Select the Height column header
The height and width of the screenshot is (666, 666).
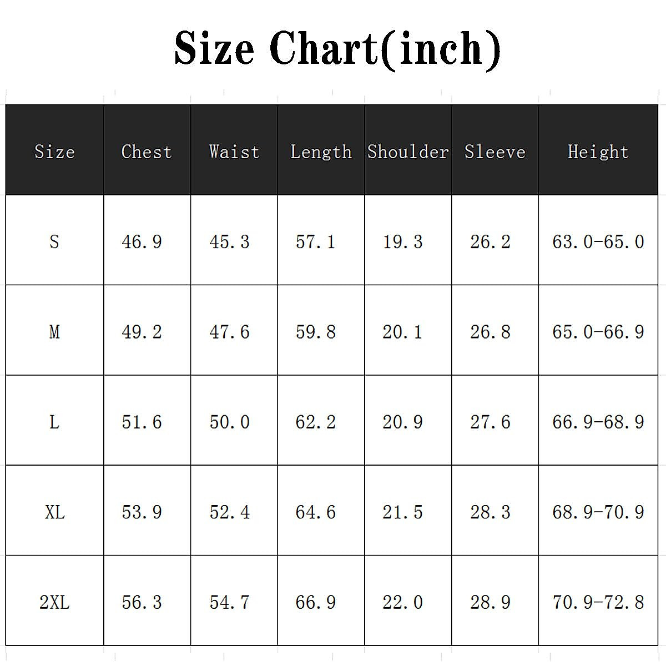click(x=598, y=152)
